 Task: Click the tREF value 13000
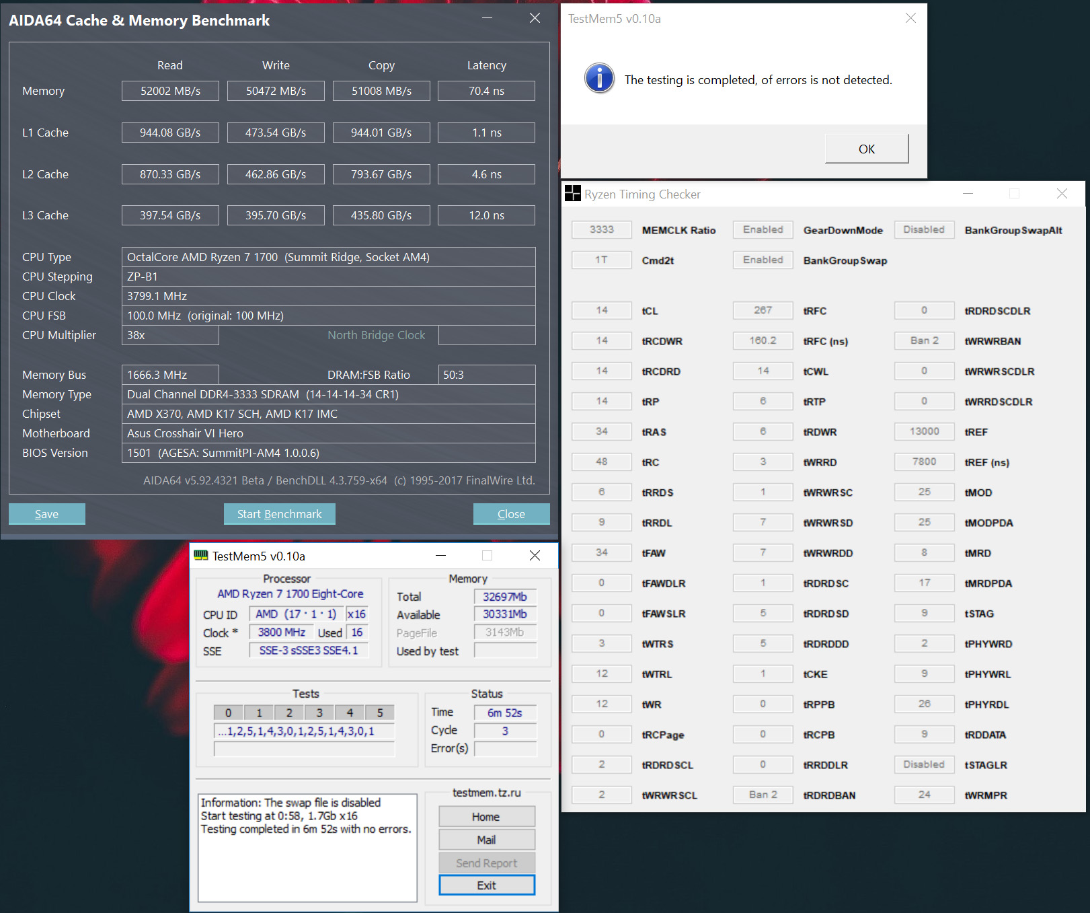tap(925, 431)
